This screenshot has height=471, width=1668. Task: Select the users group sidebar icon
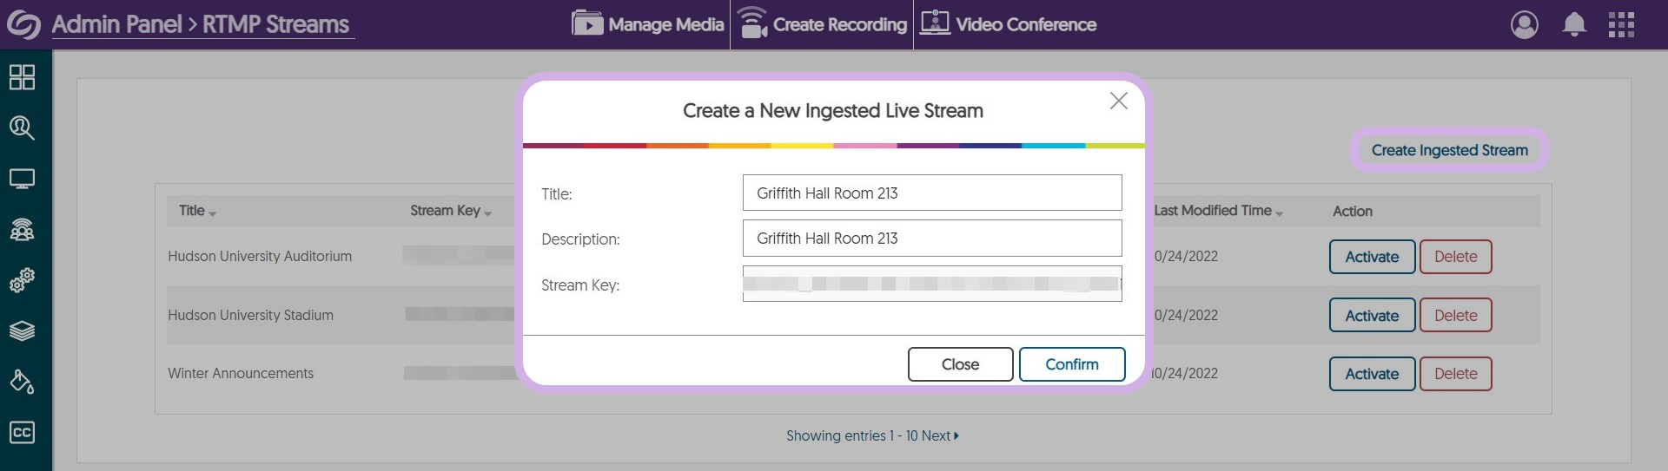22,230
